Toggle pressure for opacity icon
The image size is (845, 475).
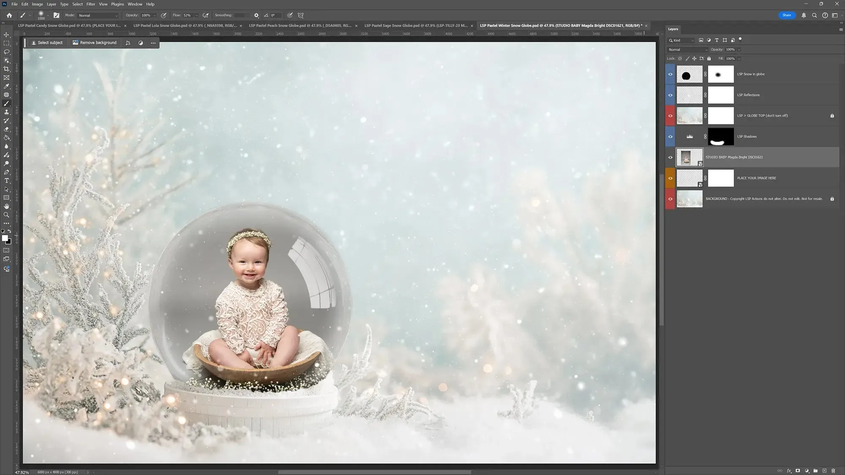[164, 15]
